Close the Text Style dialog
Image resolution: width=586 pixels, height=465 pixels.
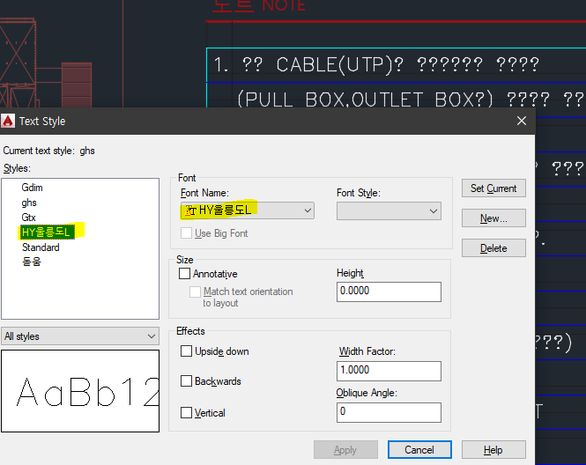(522, 121)
